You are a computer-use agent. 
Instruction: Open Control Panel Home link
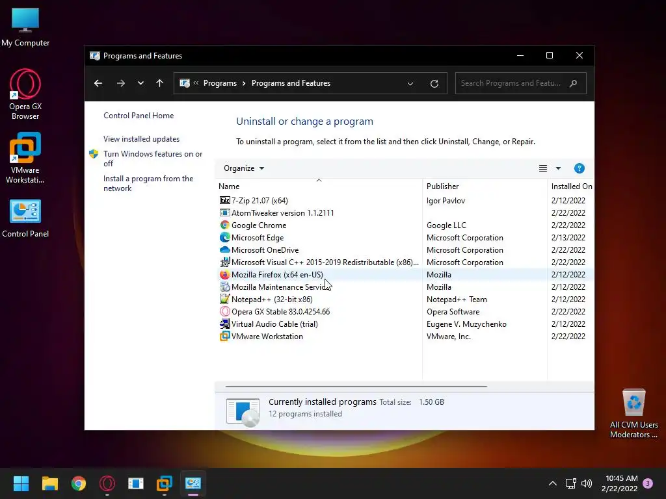(x=139, y=116)
